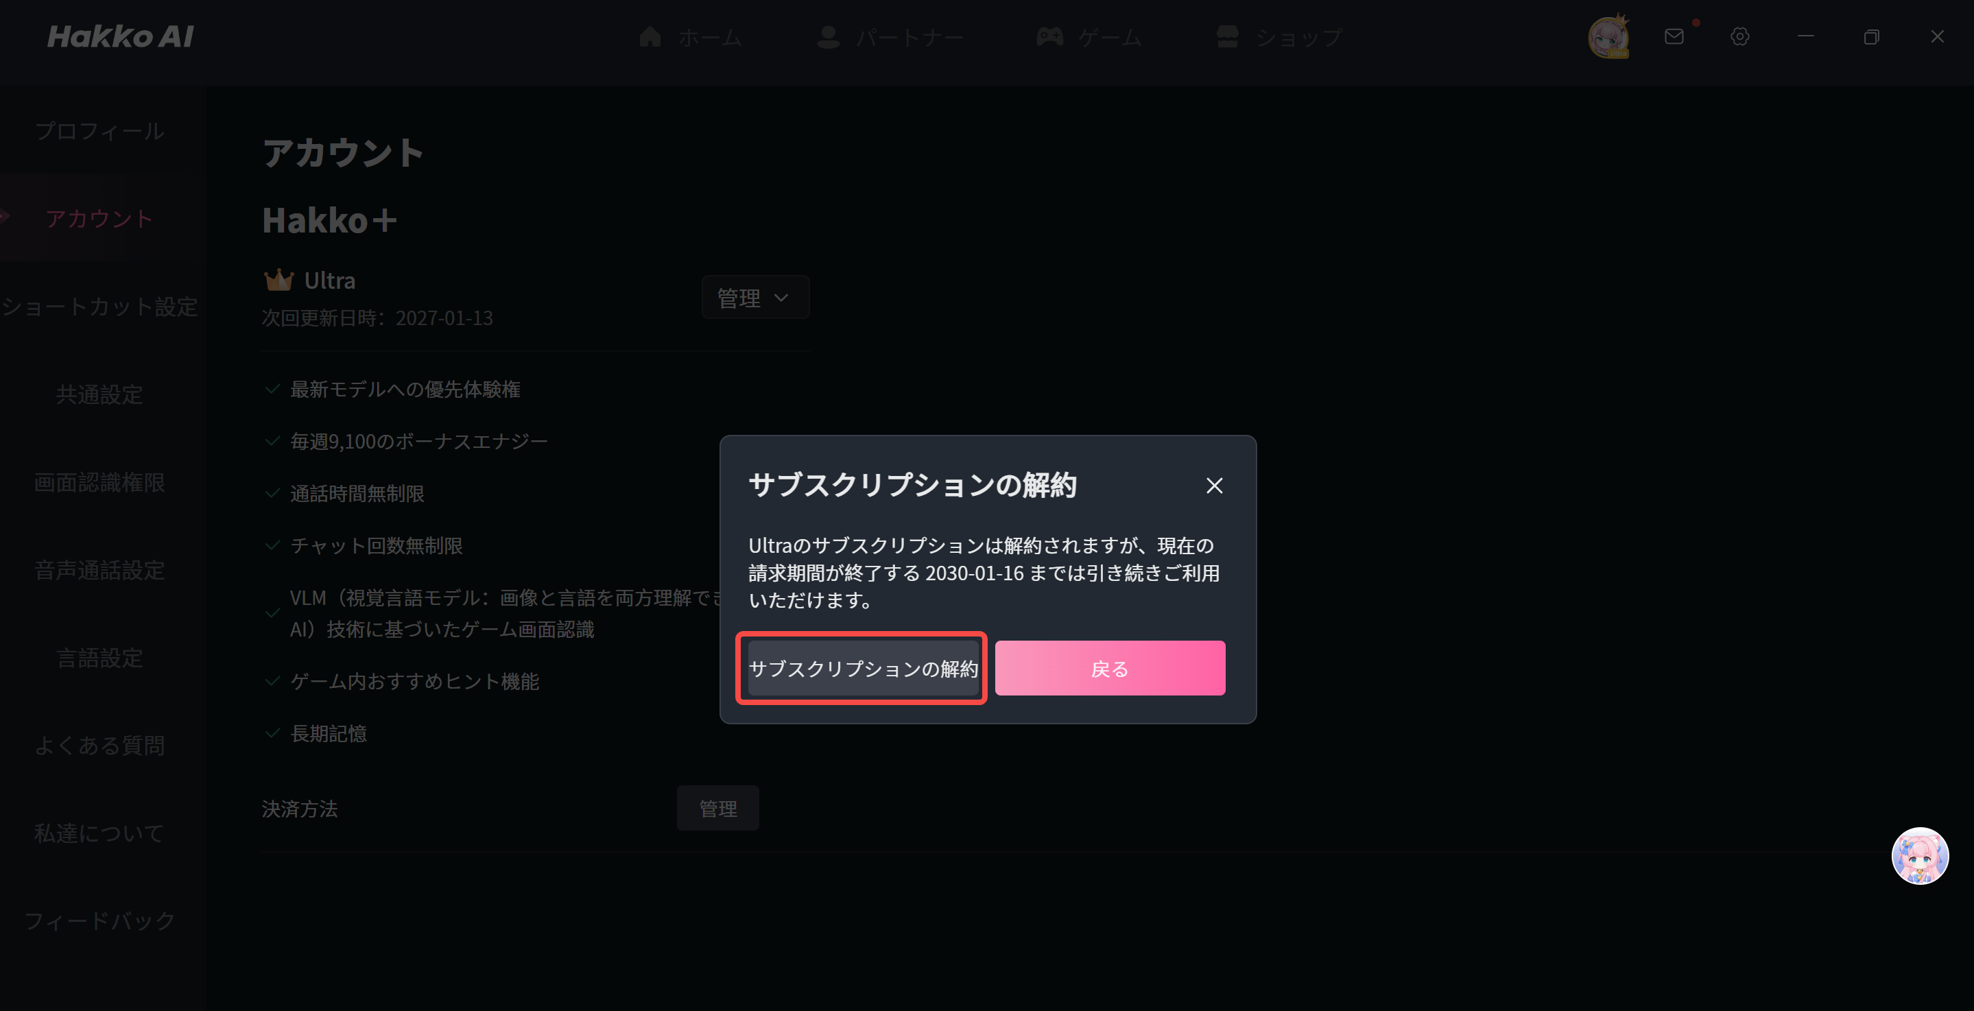1974x1011 pixels.
Task: Click 管理 next to 決済方法
Action: [717, 807]
